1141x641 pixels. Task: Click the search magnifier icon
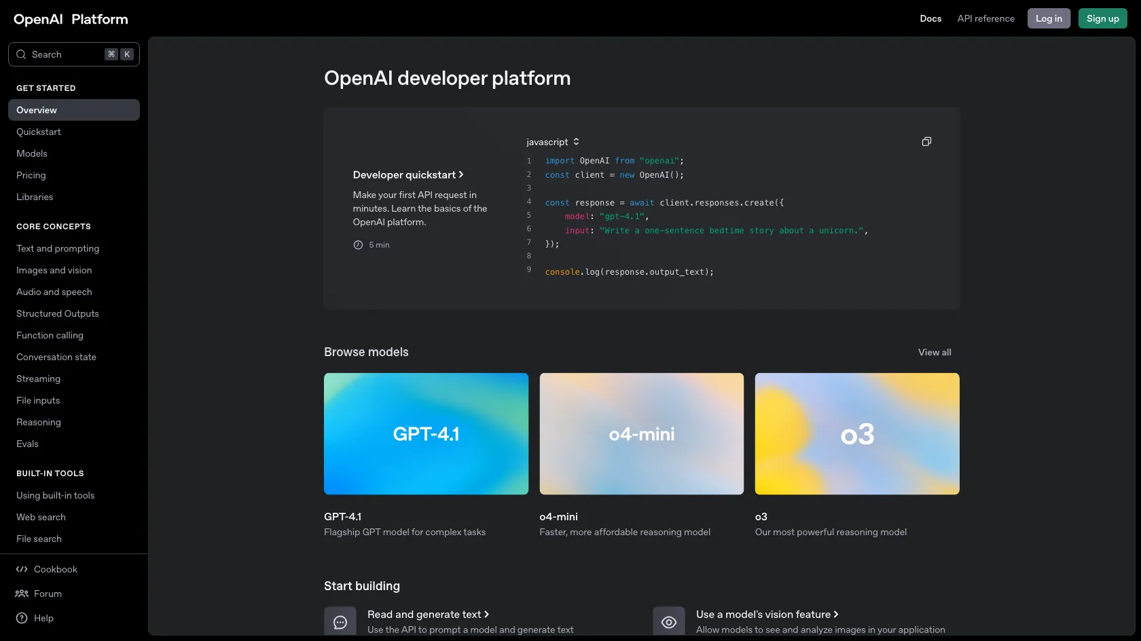[21, 54]
